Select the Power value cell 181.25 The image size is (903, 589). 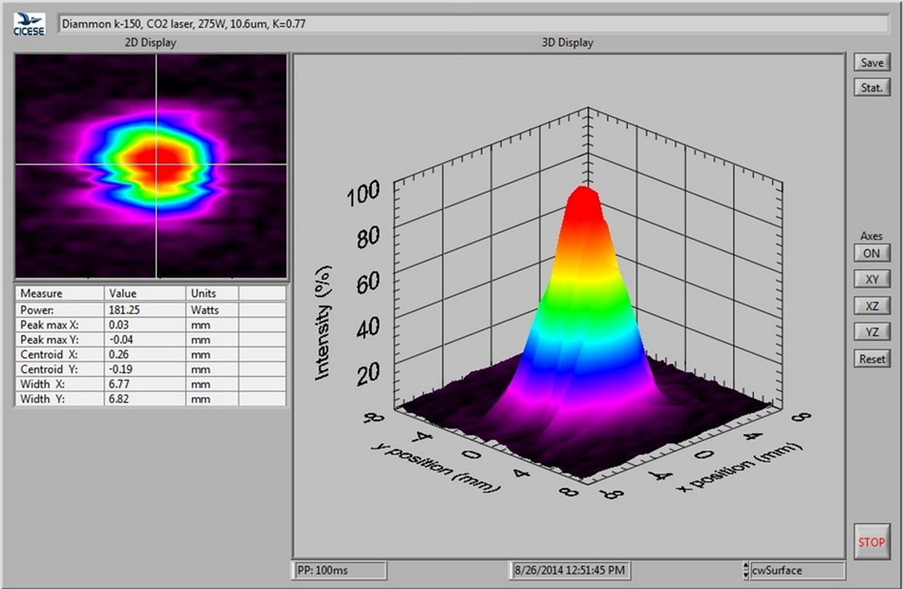point(144,310)
